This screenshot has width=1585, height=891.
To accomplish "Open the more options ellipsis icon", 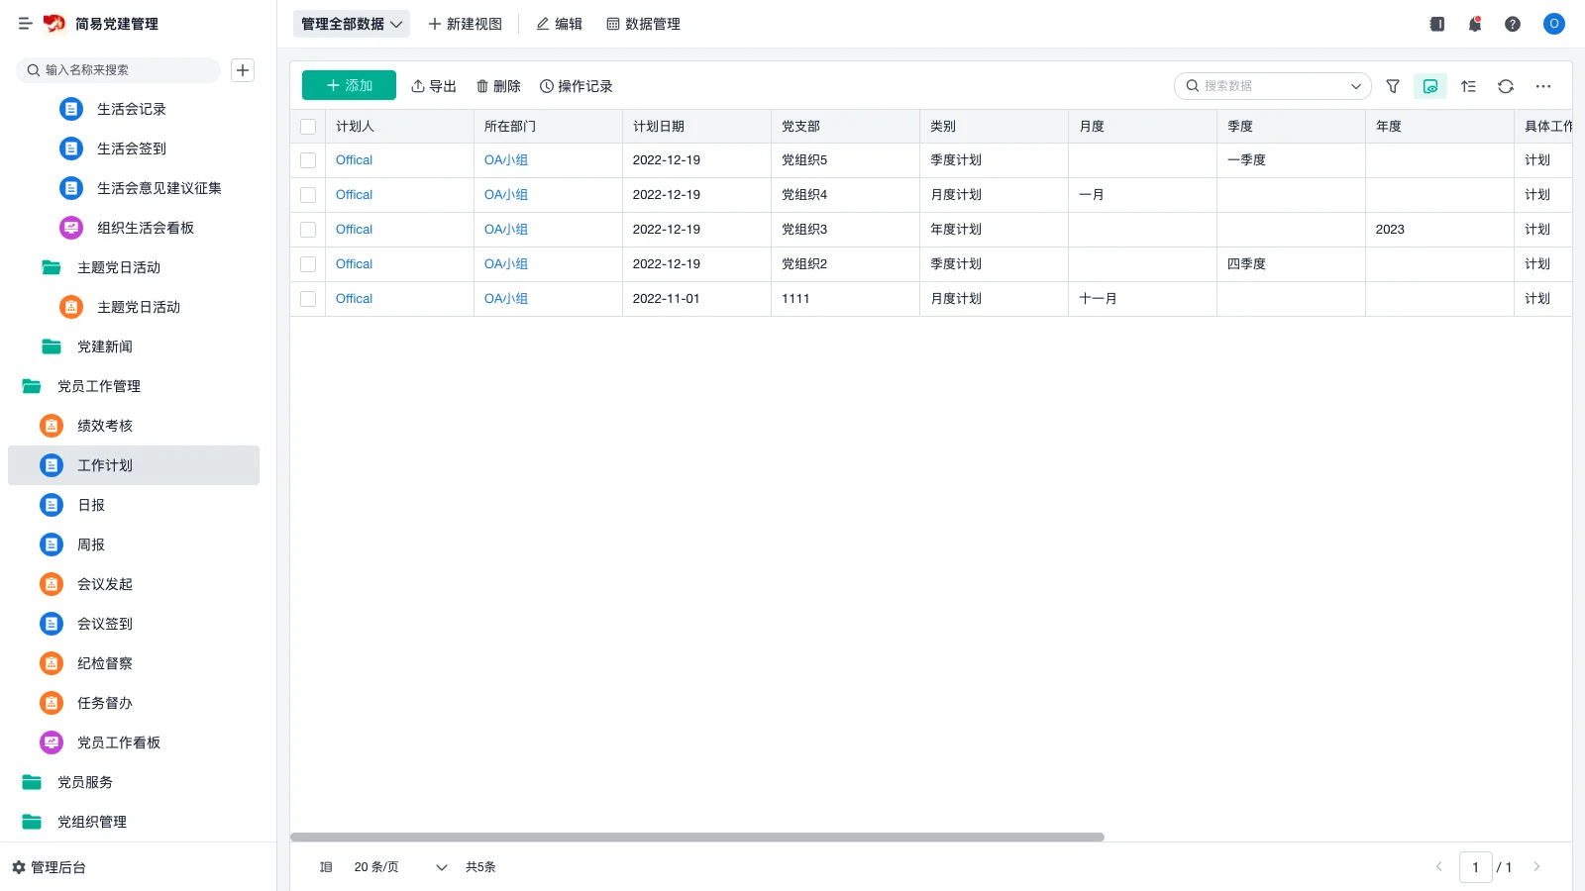I will pyautogui.click(x=1542, y=86).
